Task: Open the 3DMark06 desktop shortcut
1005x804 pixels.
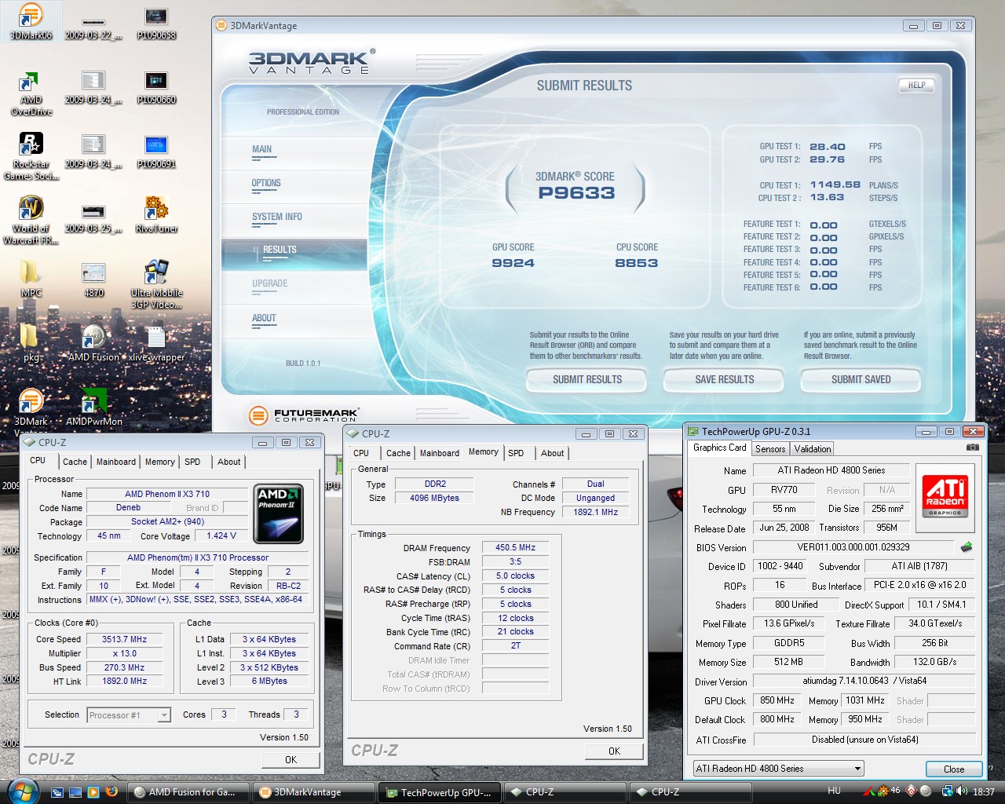Action: point(31,22)
